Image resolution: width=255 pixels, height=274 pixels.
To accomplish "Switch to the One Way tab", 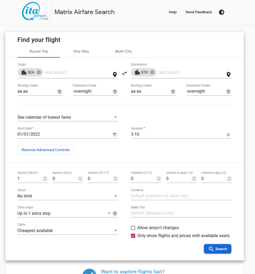I will point(81,51).
